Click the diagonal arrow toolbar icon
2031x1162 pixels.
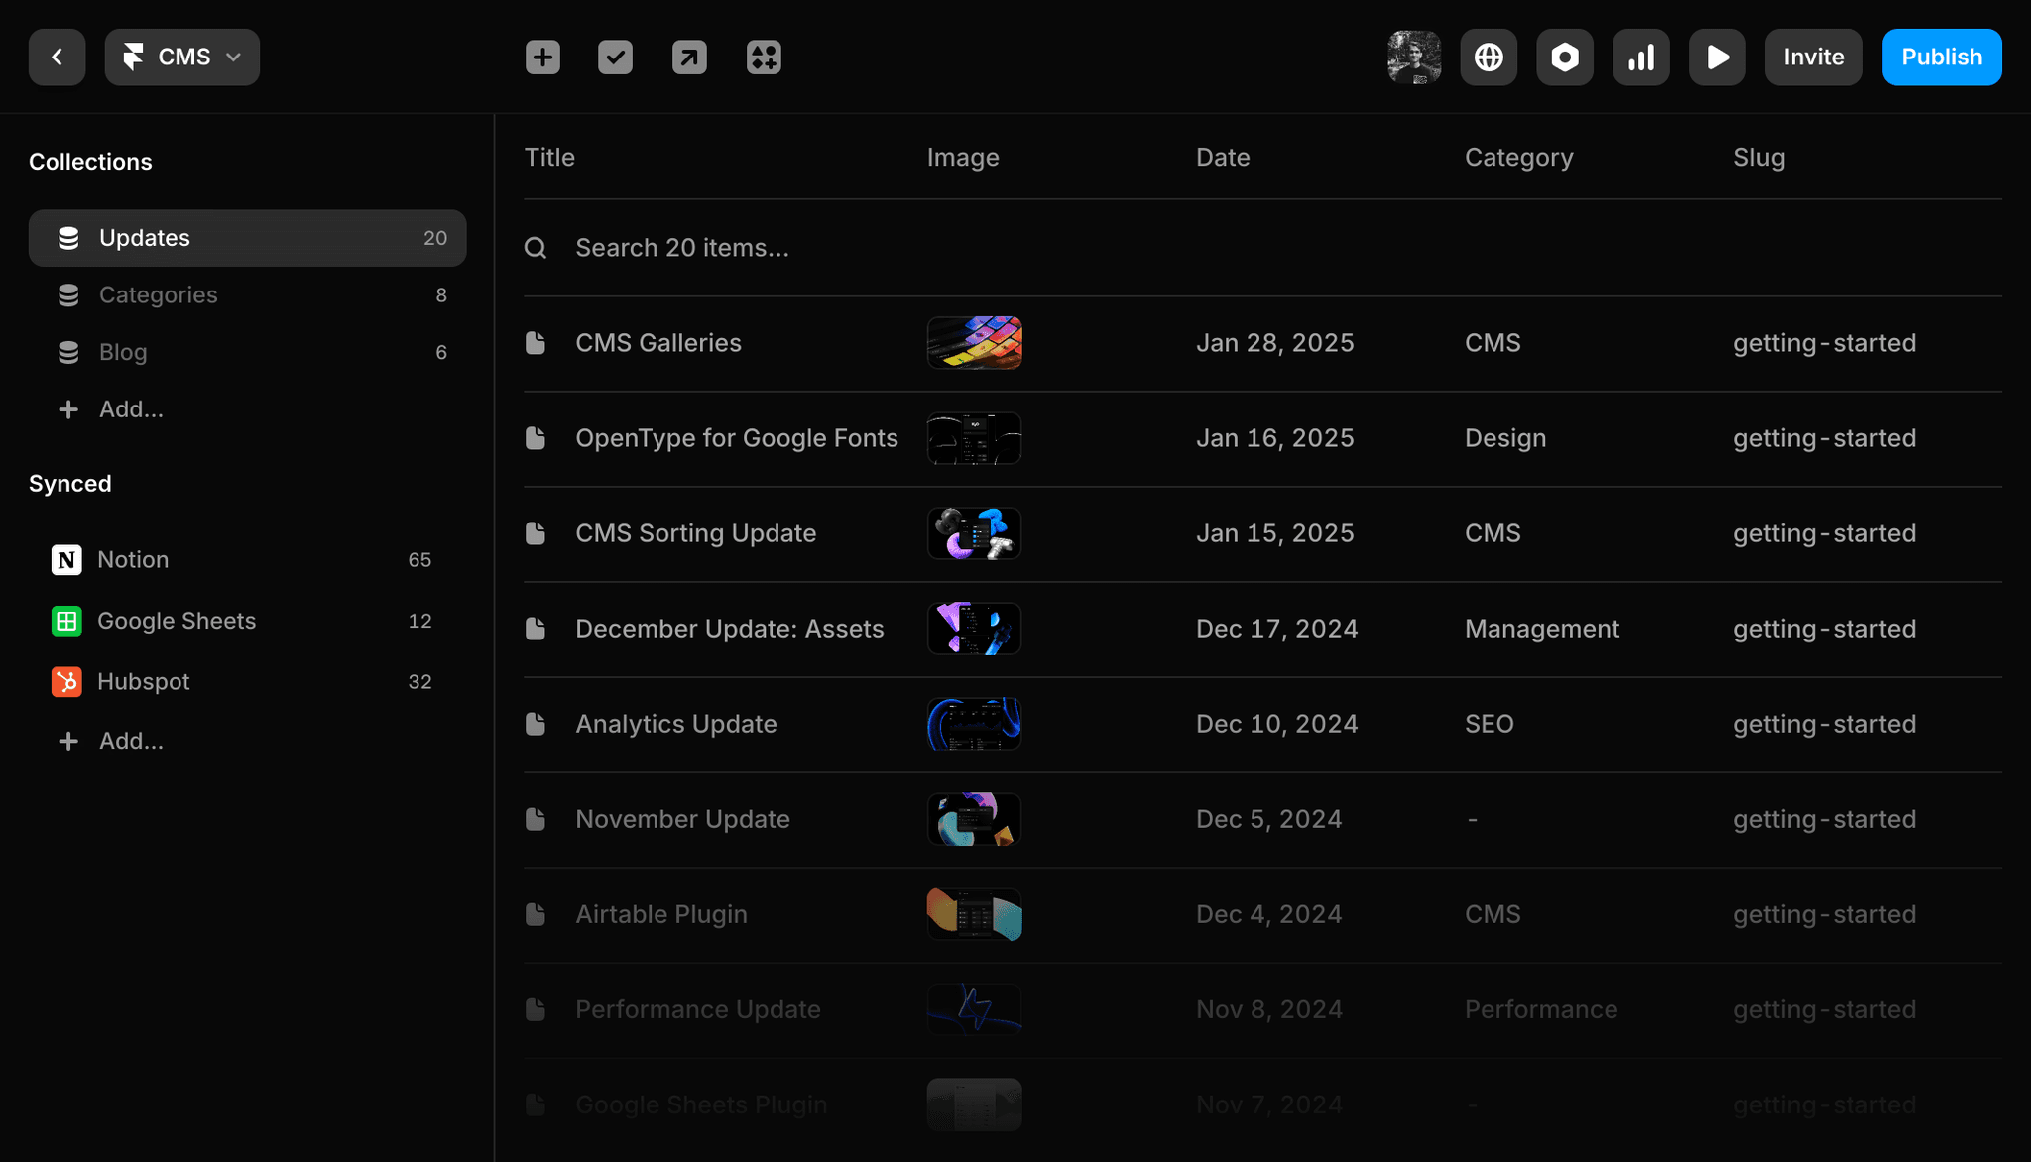pos(689,58)
